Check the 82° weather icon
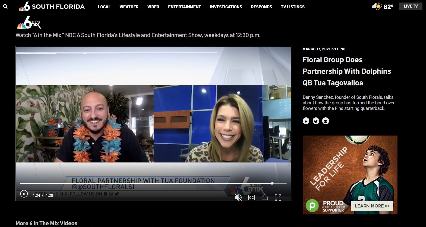Image resolution: width=426 pixels, height=227 pixels. tap(377, 6)
